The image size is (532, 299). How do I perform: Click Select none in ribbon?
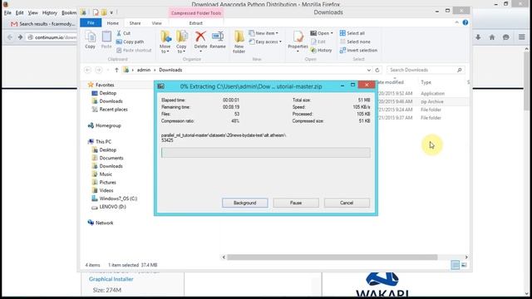[355, 42]
